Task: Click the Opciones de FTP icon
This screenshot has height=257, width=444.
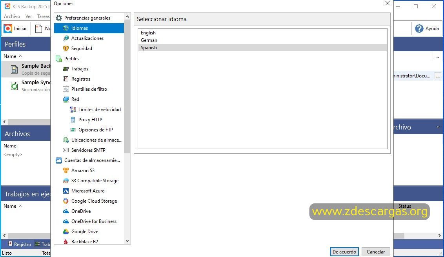Action: coord(73,130)
